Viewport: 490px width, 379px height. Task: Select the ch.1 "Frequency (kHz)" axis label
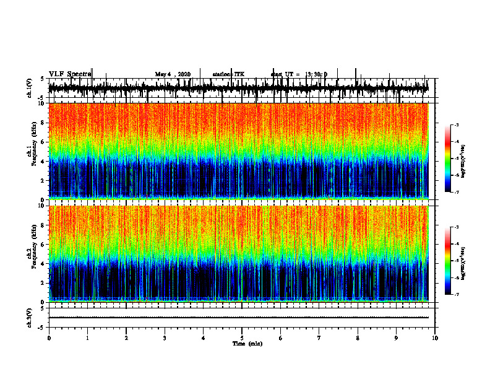[x=34, y=144]
